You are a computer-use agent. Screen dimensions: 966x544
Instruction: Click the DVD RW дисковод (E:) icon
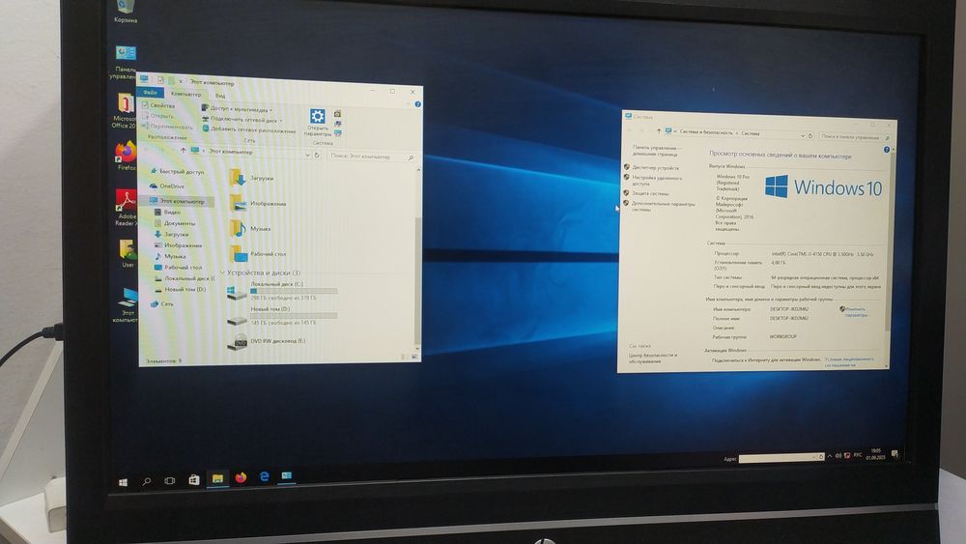(238, 343)
